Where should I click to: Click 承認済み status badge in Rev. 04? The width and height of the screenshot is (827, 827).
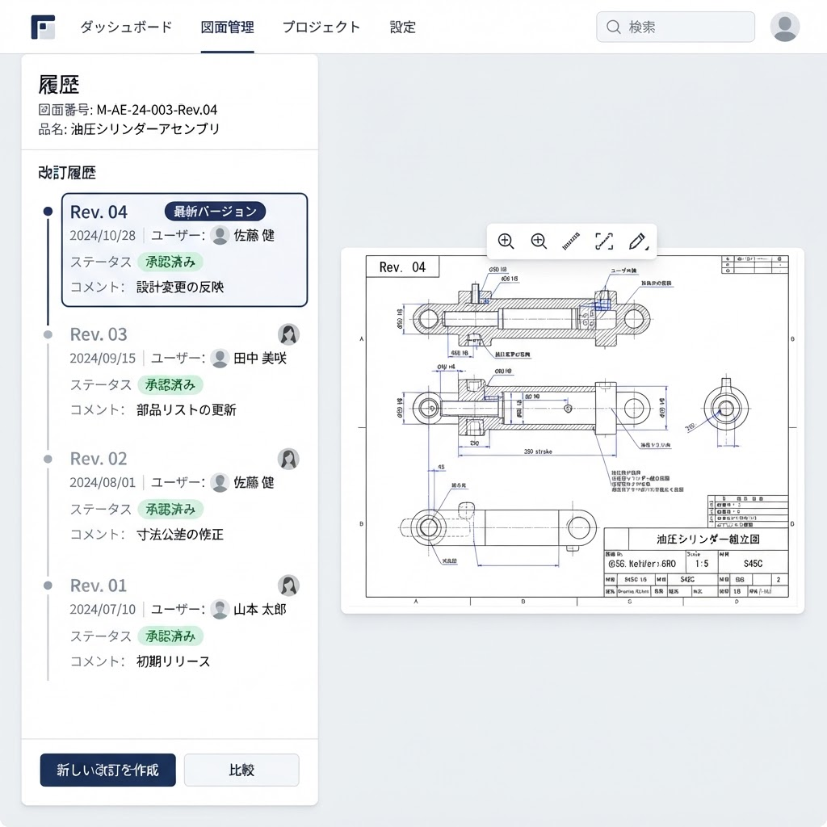coord(170,262)
